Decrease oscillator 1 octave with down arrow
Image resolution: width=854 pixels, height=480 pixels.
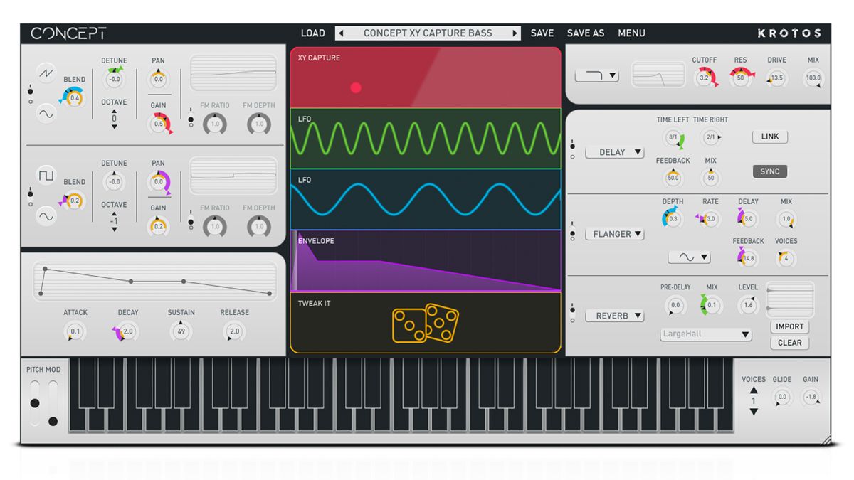(114, 127)
